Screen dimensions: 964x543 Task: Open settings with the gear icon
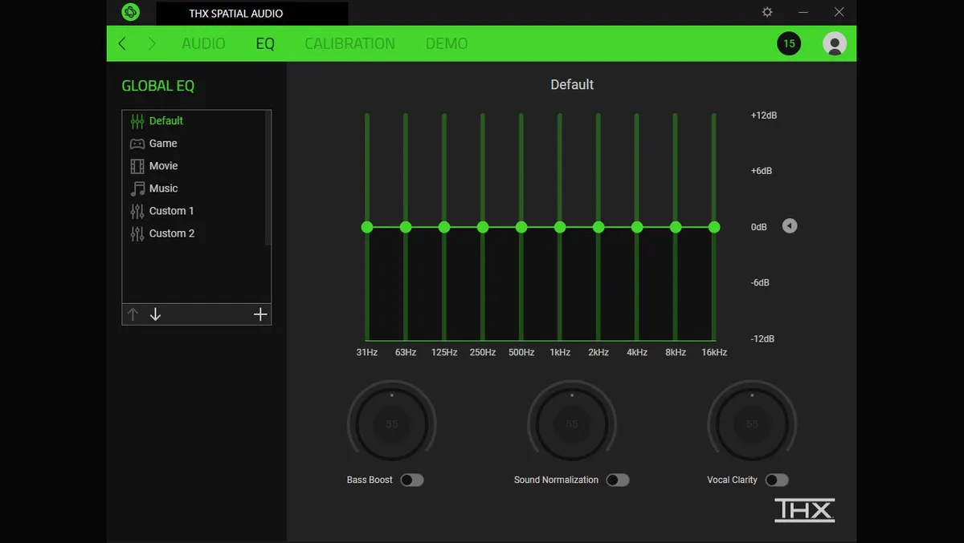coord(767,12)
